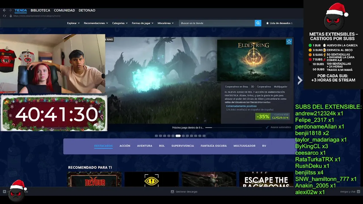
Task: Open the COMUNIDAD tab
Action: click(64, 10)
